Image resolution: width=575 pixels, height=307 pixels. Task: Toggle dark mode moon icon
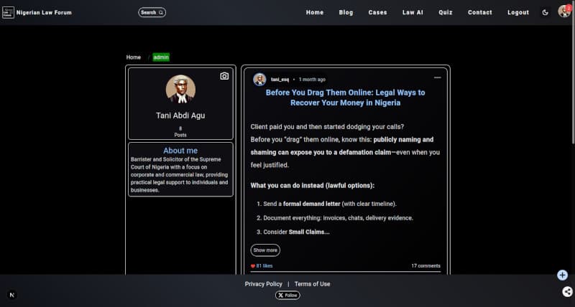(545, 12)
